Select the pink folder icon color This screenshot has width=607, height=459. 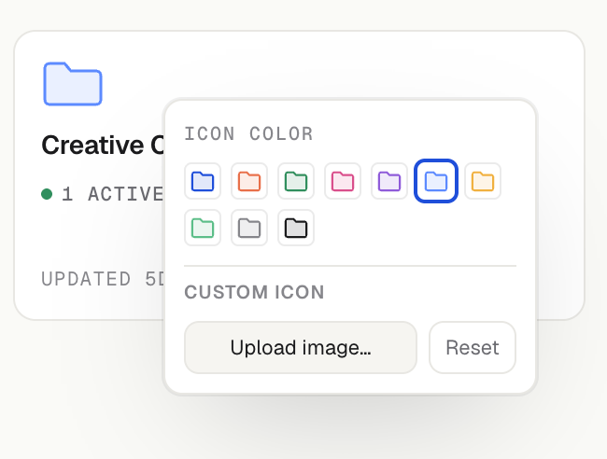click(x=343, y=181)
